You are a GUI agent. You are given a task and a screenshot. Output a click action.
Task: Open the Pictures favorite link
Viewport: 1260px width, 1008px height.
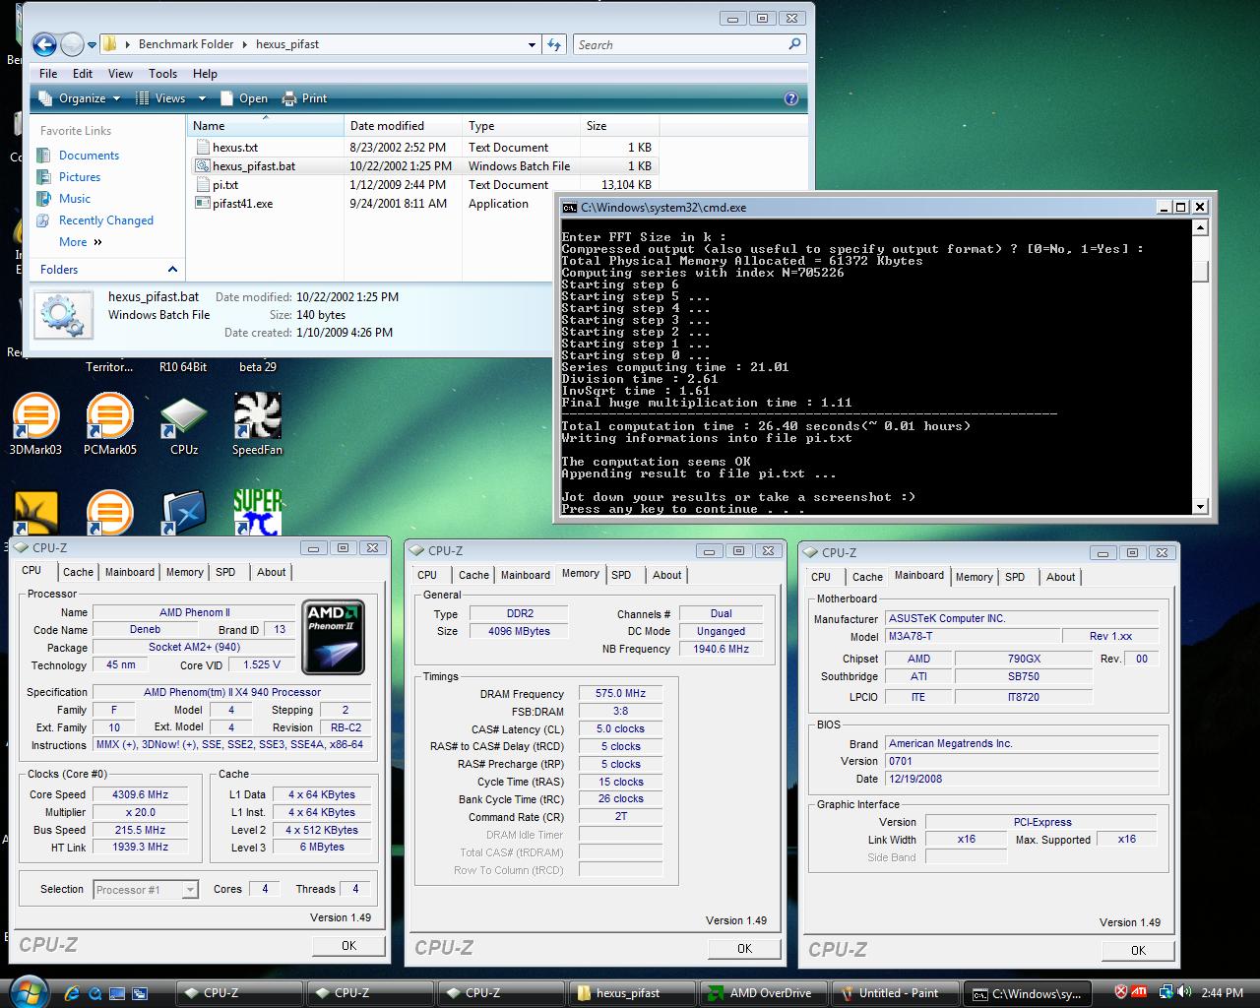pos(80,177)
